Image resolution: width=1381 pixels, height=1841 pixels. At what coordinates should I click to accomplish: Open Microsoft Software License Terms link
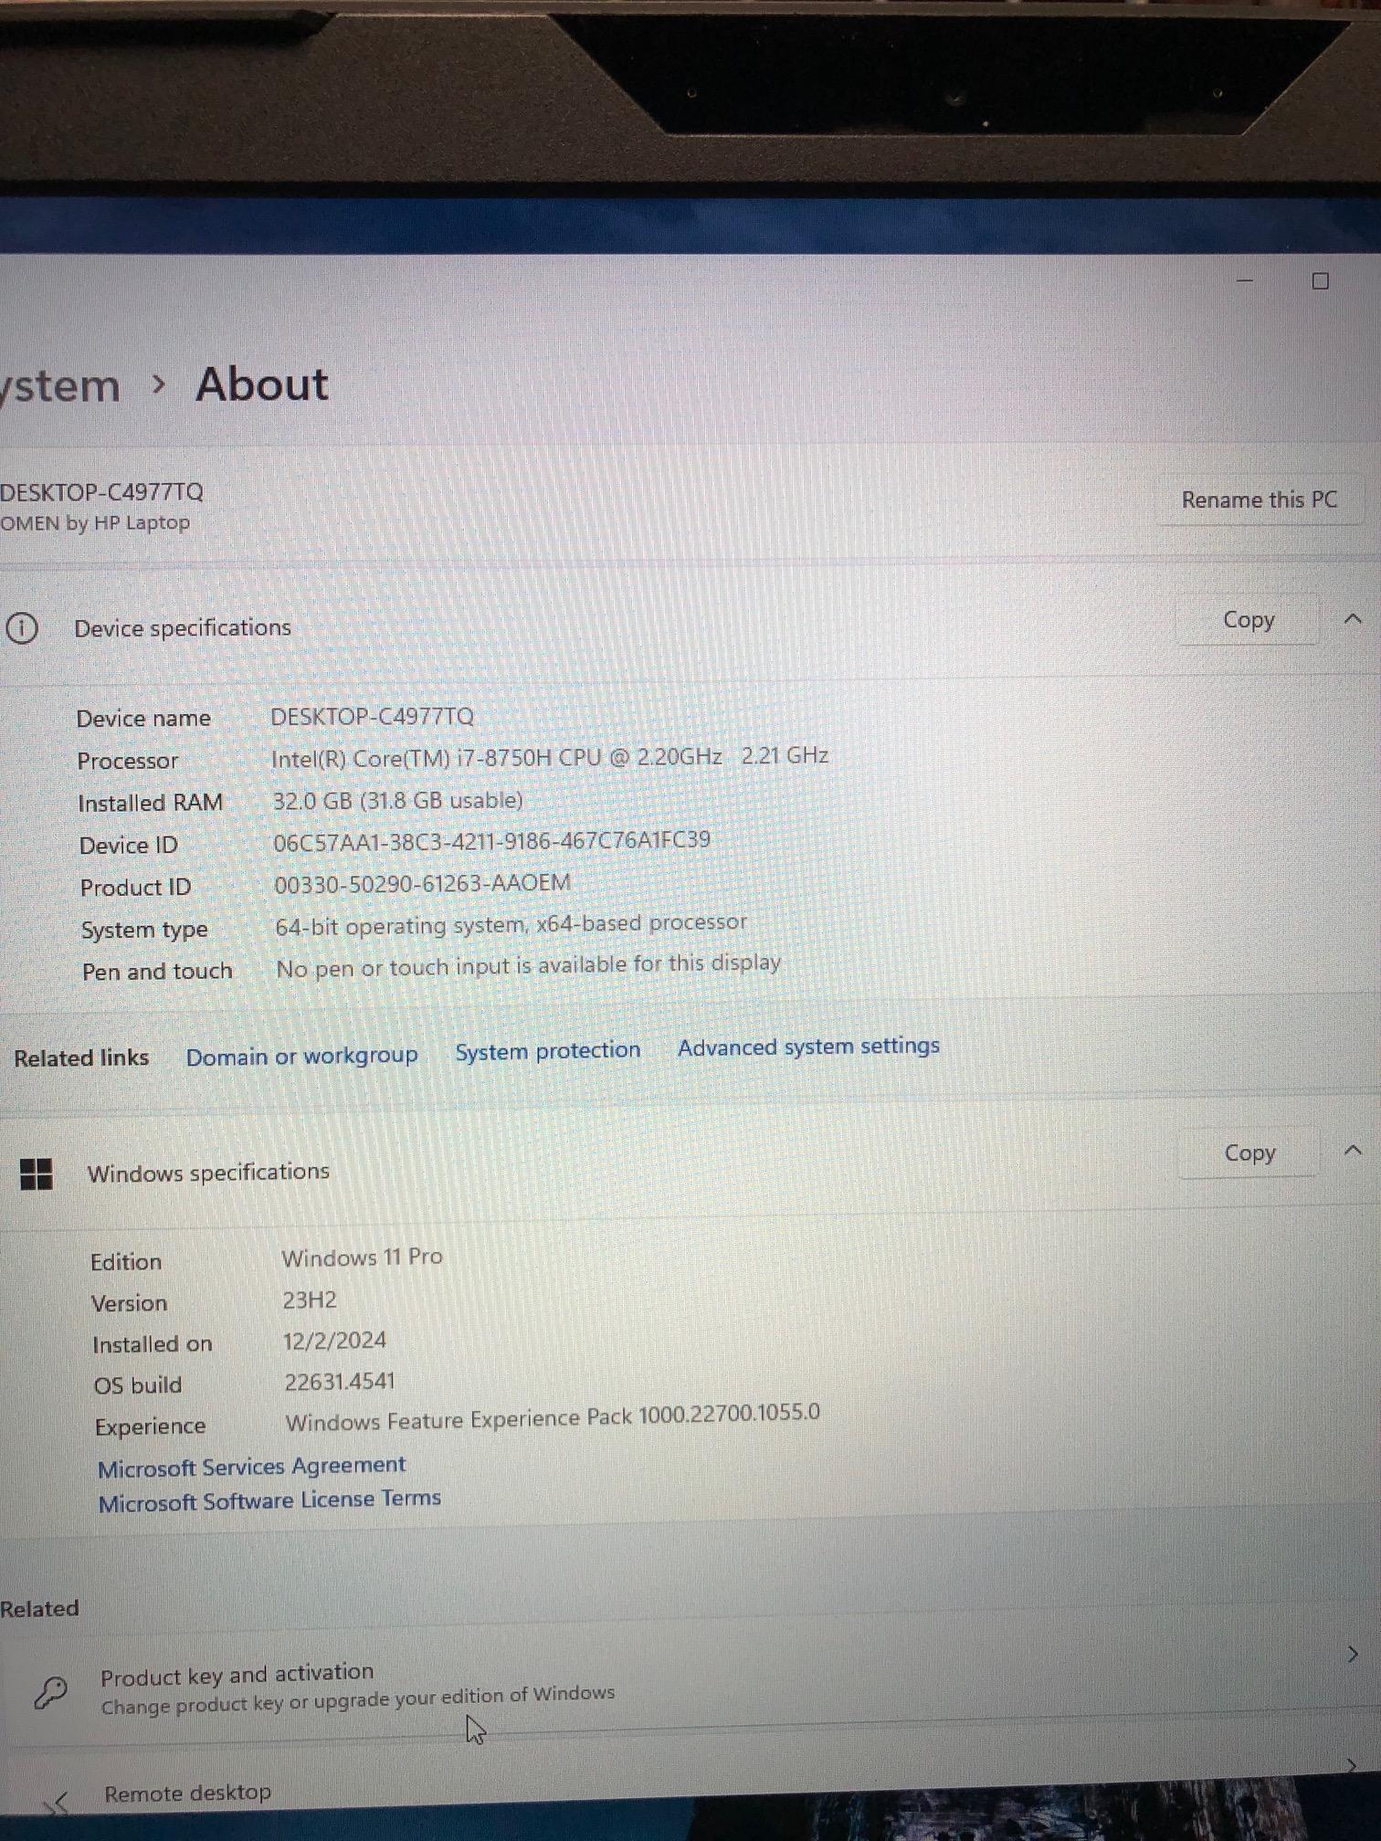269,1500
